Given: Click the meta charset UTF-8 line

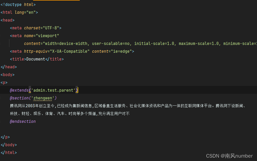Looking at the screenshot, I should 36,28.
